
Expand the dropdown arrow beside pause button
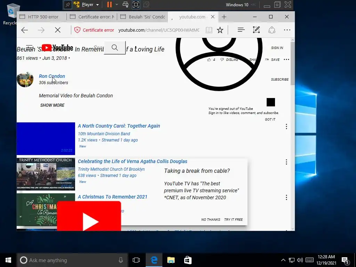(x=117, y=5)
